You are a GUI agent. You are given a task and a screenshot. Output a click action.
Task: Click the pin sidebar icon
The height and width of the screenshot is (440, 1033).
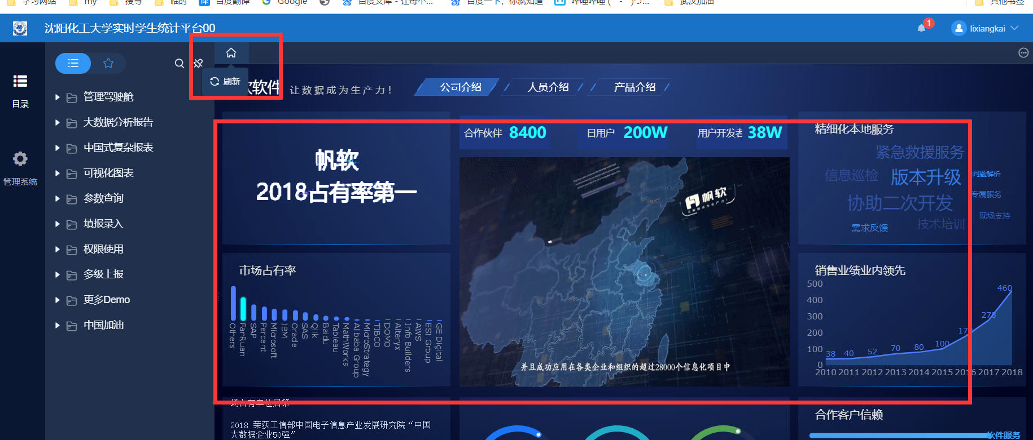point(198,63)
